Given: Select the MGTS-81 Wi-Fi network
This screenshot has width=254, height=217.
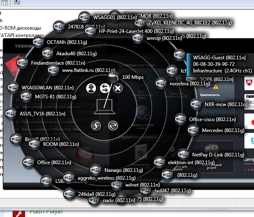Looking at the screenshot, I should point(27,96).
